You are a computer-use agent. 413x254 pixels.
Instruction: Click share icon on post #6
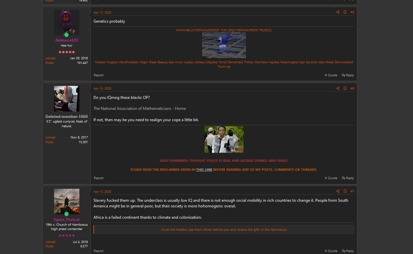[x=338, y=89]
